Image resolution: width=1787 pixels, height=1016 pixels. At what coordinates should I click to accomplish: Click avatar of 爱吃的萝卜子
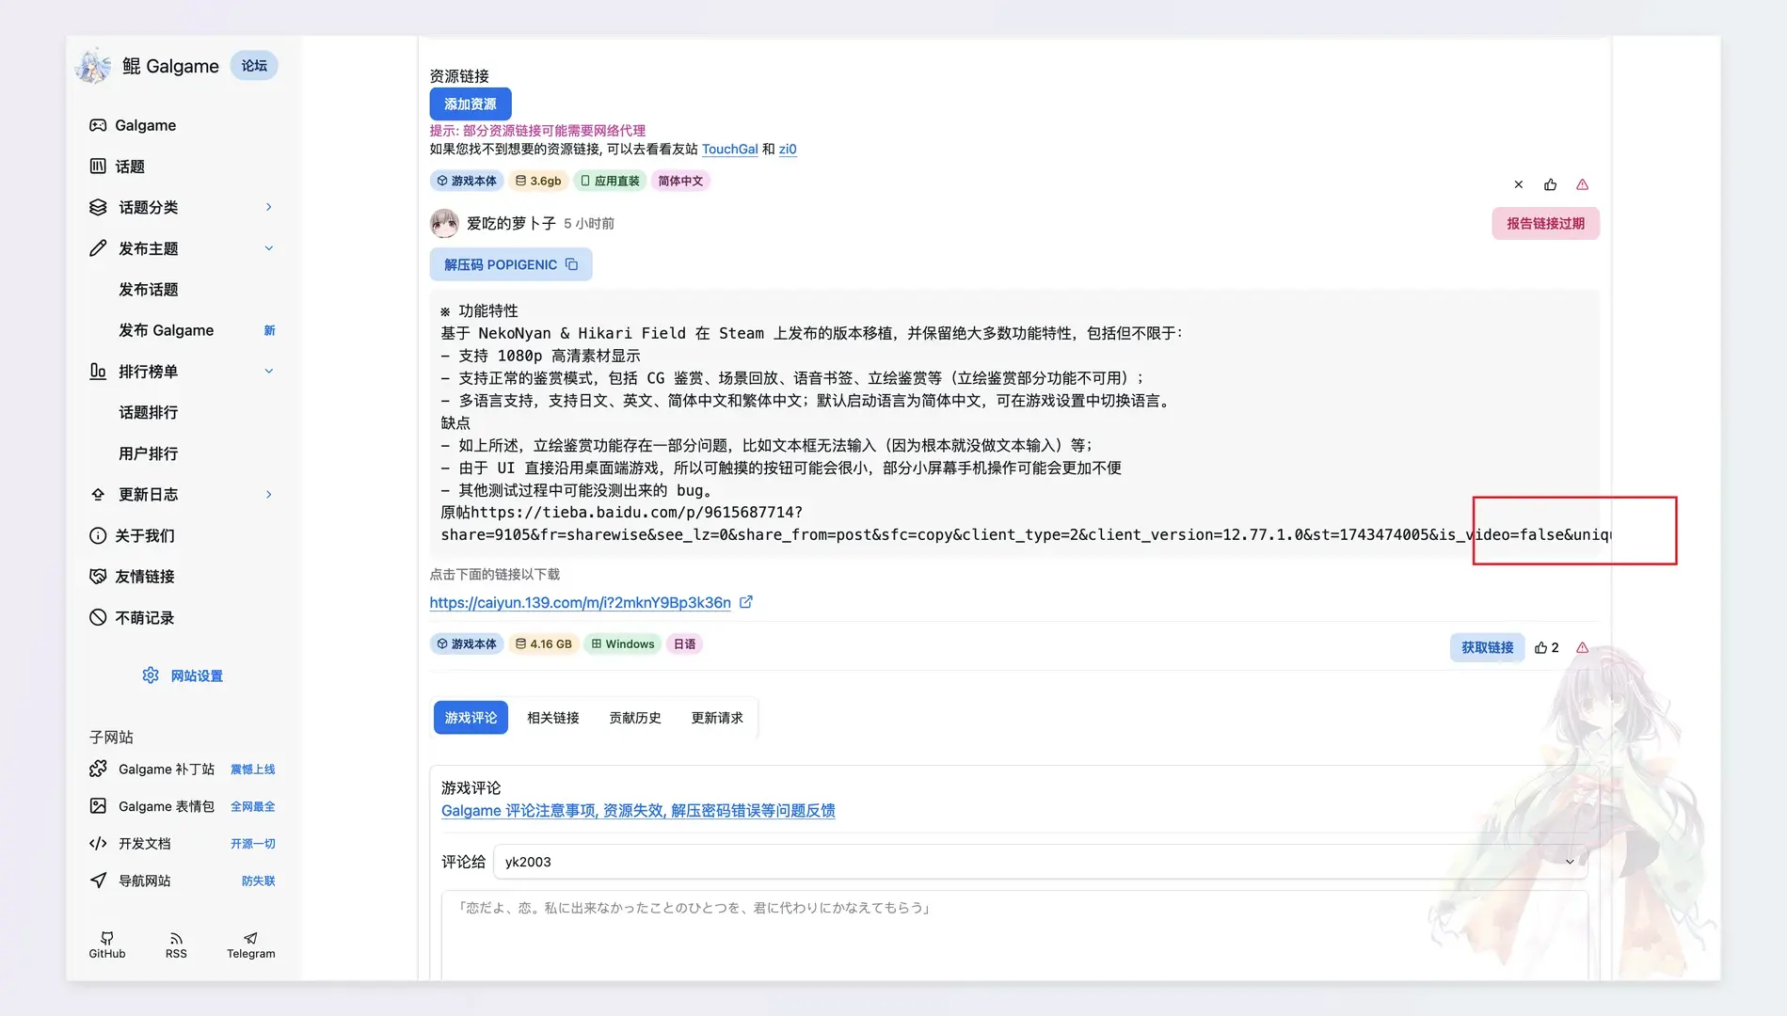click(x=444, y=224)
